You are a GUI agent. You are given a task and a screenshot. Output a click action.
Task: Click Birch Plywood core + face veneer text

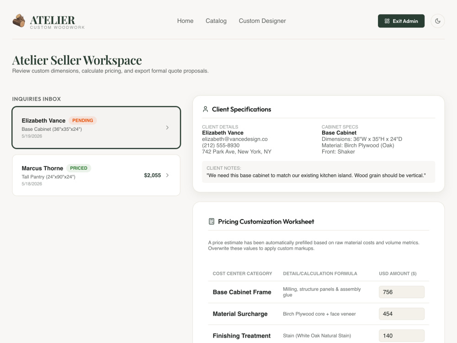click(x=319, y=314)
